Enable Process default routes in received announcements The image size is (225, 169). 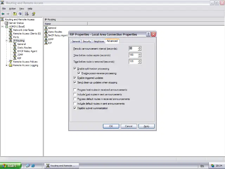pyautogui.click(x=75, y=99)
